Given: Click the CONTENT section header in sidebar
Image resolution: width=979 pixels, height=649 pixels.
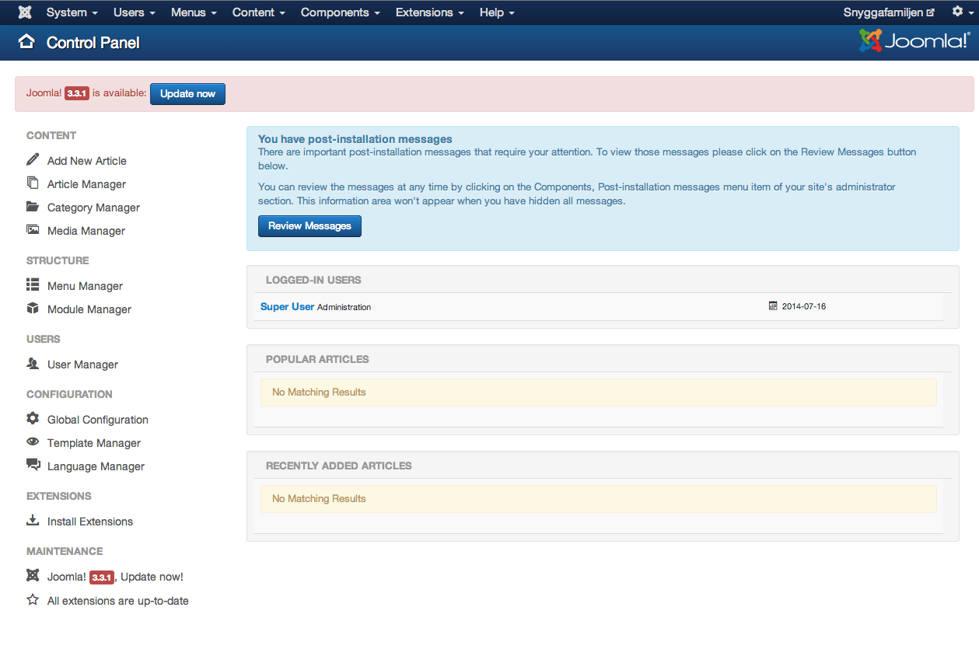Looking at the screenshot, I should (x=51, y=135).
